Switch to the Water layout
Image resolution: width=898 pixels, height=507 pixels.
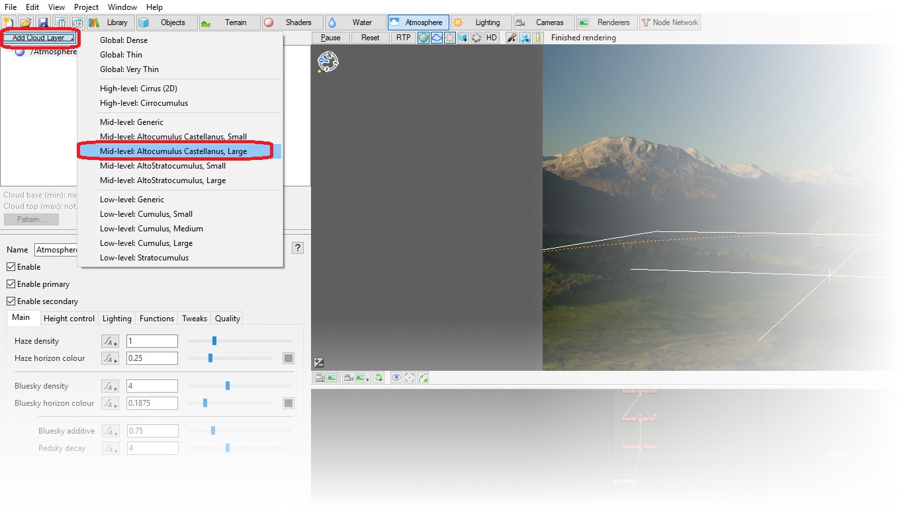click(x=355, y=22)
